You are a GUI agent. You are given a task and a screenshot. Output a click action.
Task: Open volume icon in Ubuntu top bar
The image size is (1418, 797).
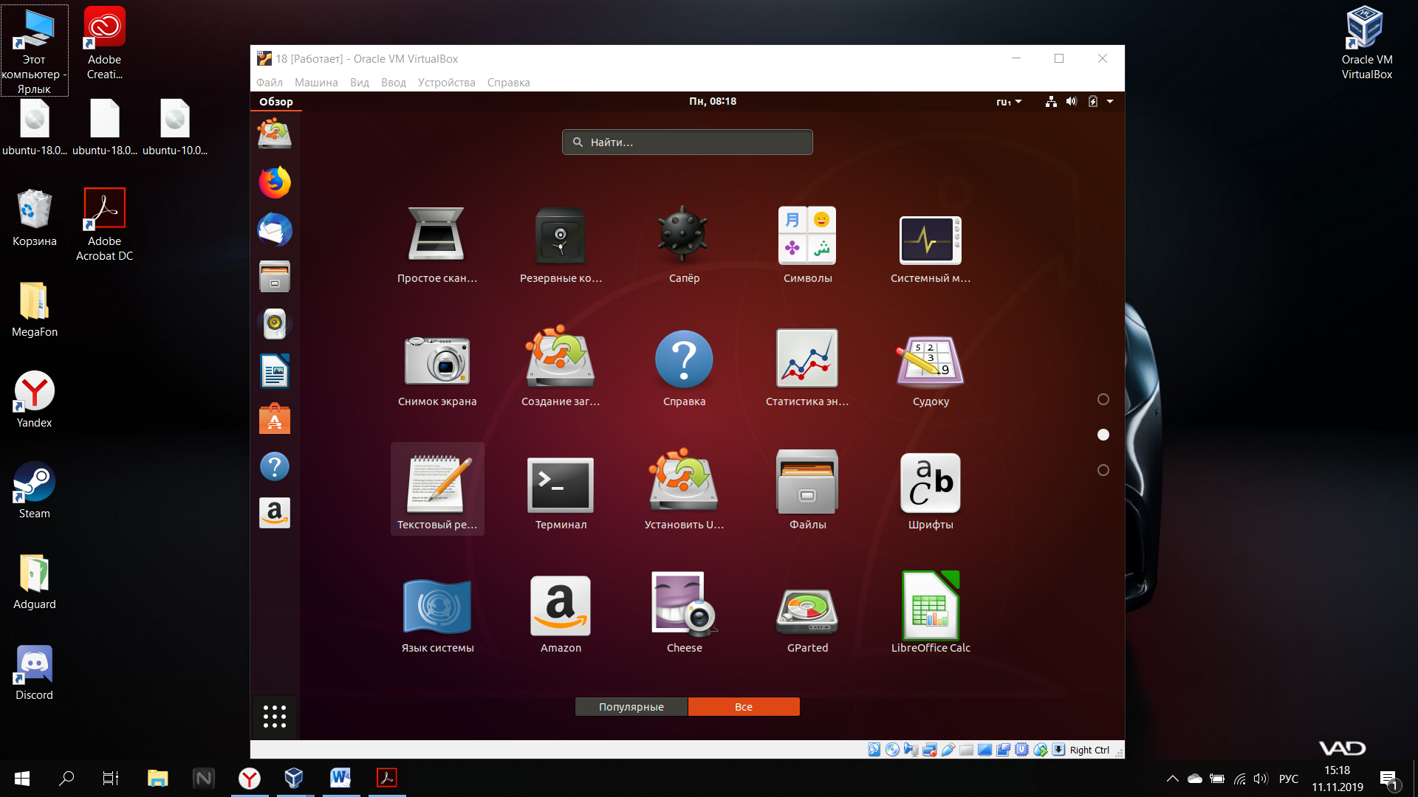1072,102
